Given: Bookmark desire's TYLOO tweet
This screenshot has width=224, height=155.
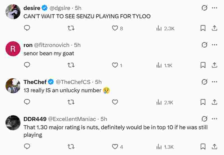Looking at the screenshot, I should point(203,28).
